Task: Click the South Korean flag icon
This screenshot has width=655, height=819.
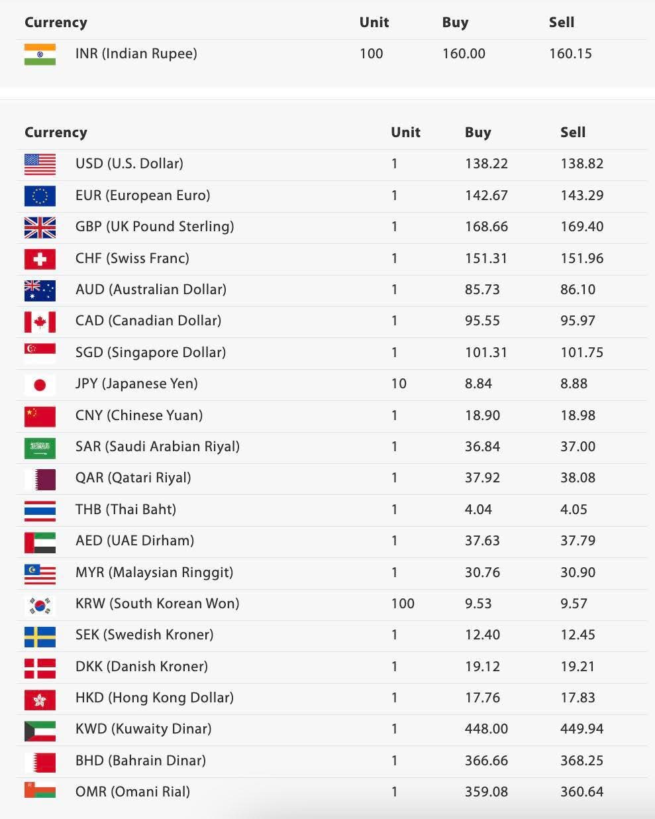Action: click(x=40, y=604)
